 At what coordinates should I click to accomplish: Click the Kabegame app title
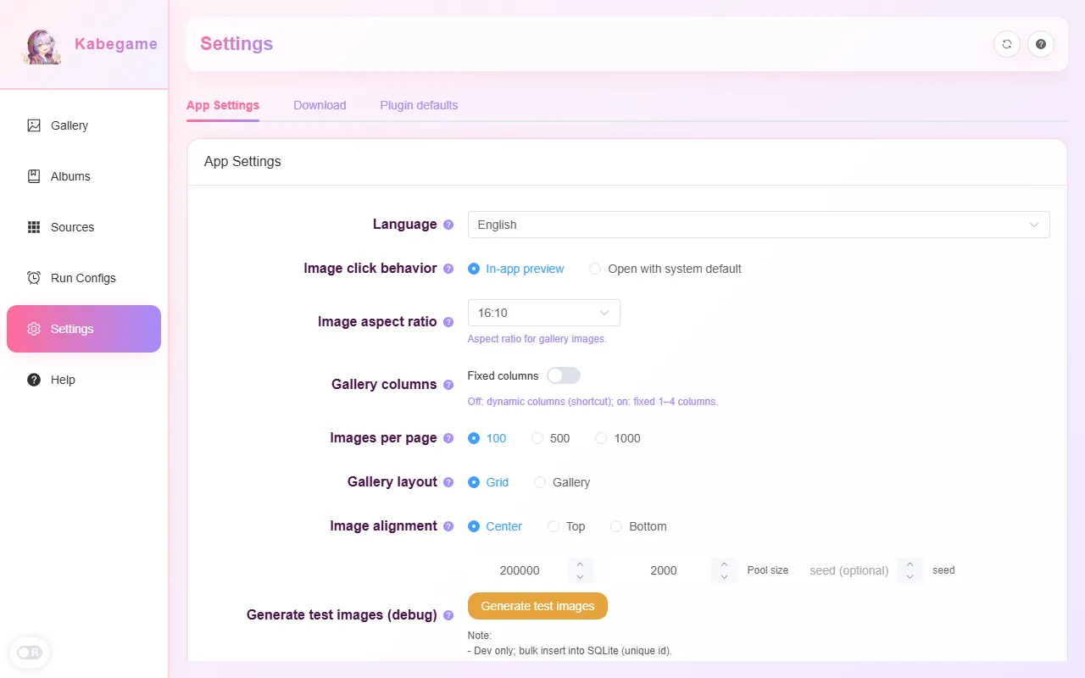coord(116,44)
